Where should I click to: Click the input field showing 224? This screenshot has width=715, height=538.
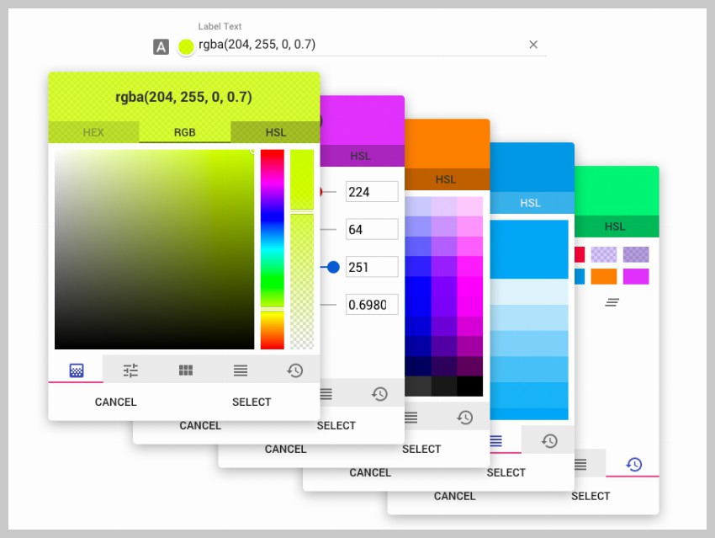(x=372, y=191)
